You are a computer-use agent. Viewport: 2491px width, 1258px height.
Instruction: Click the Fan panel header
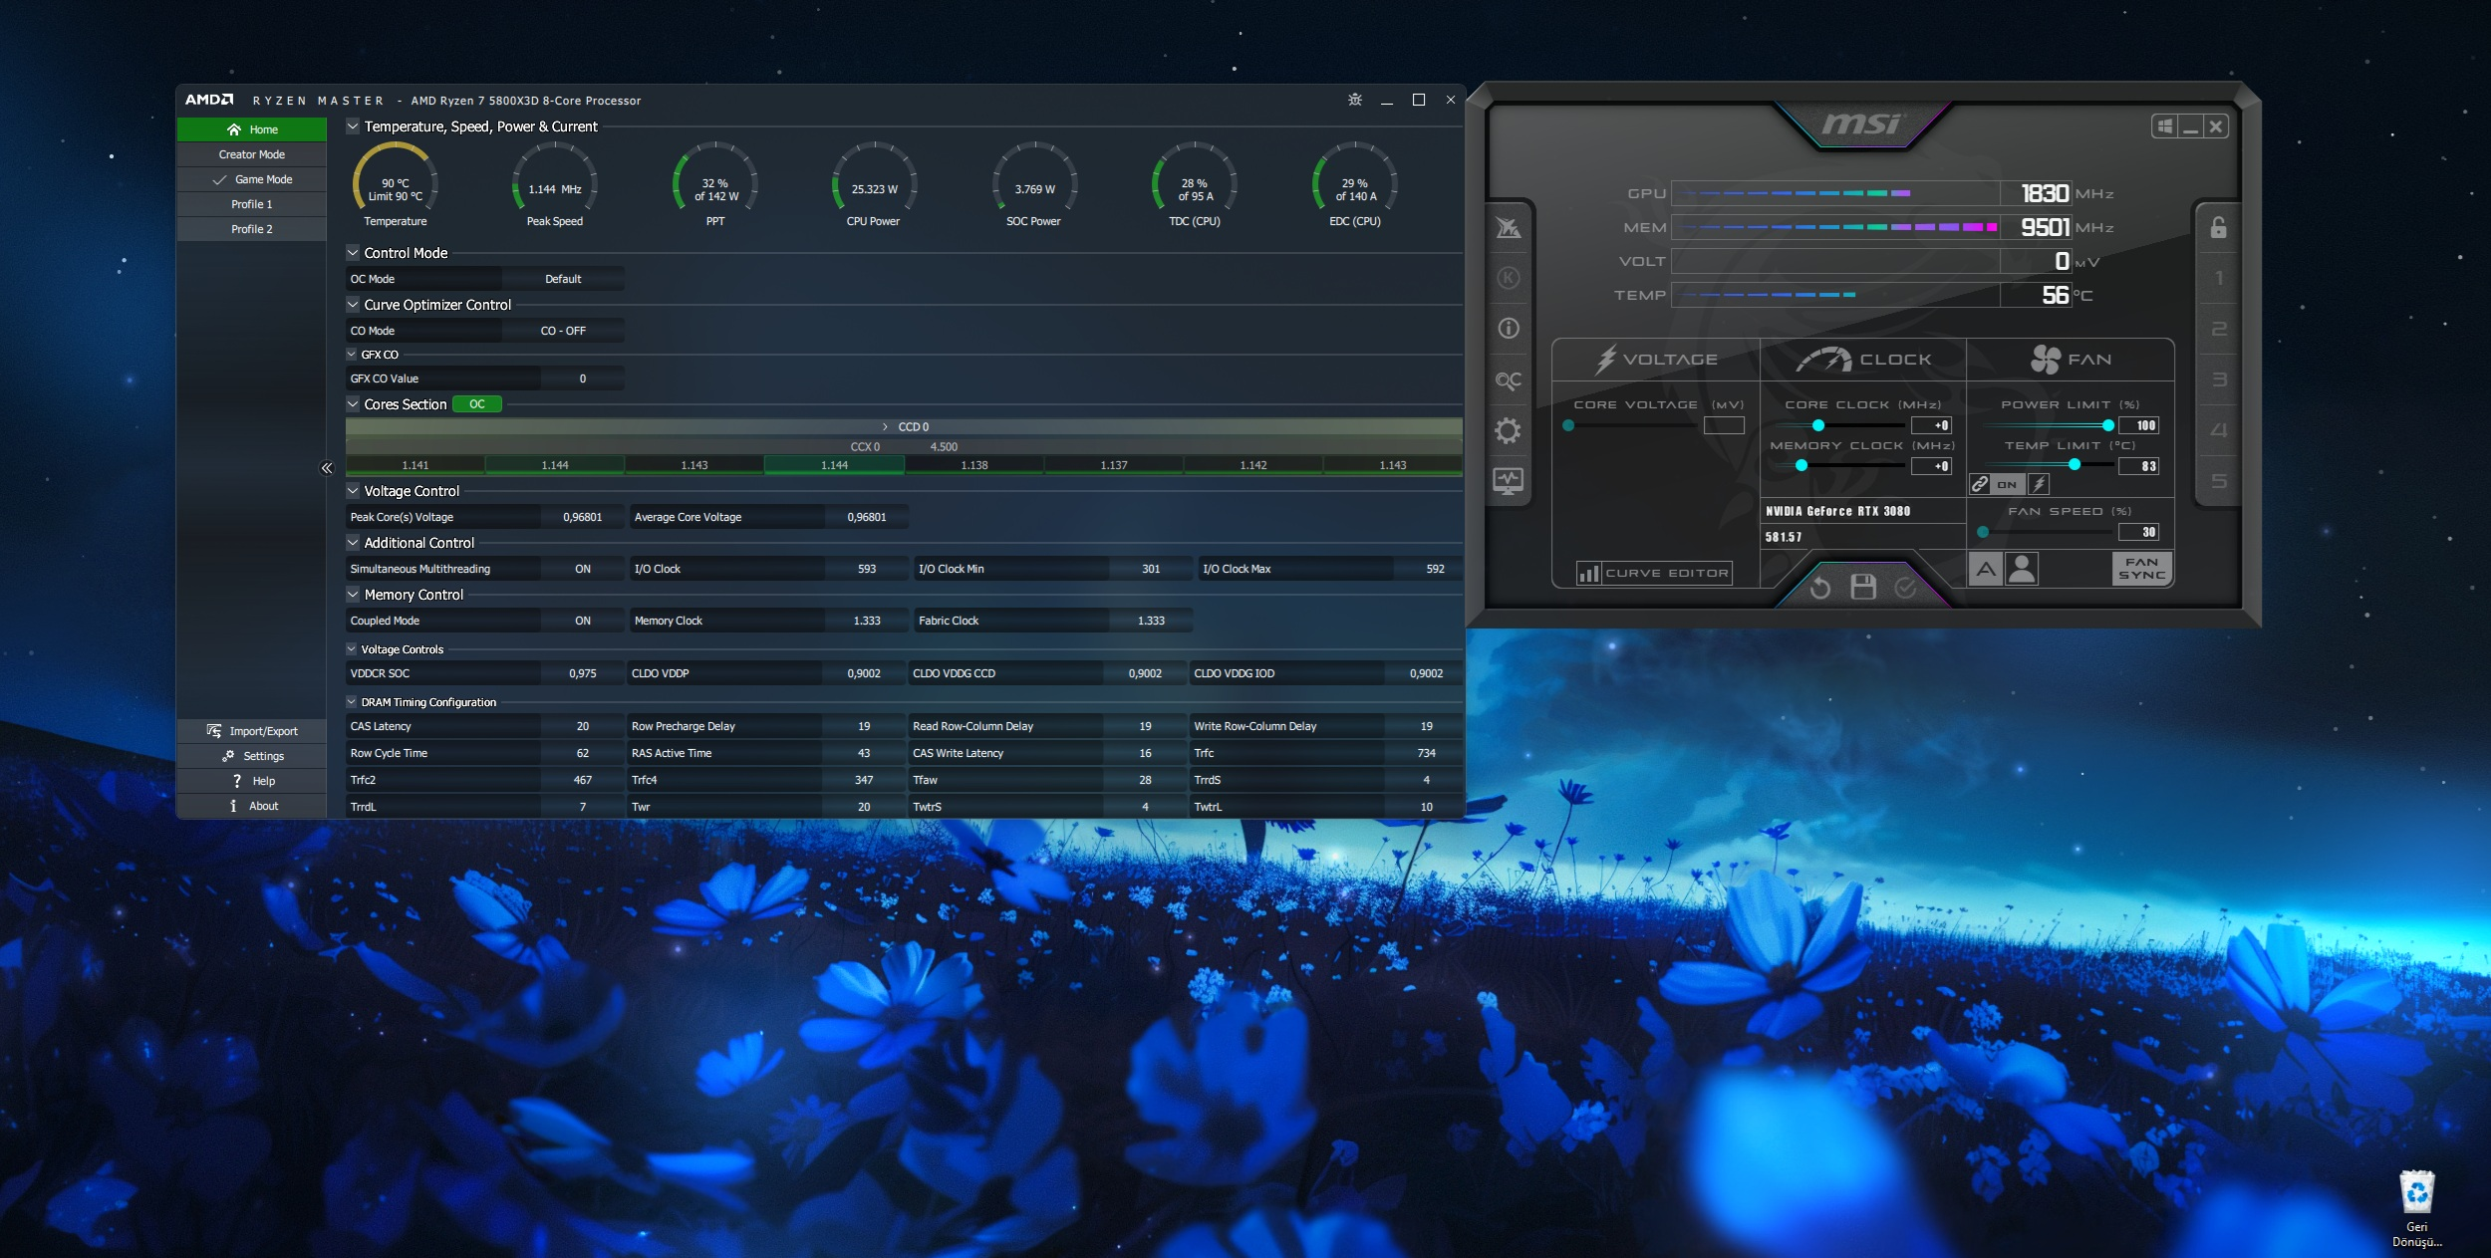2071,360
